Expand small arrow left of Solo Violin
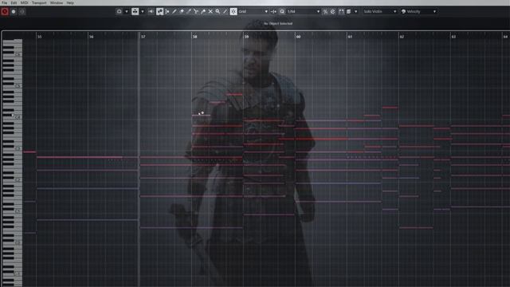The image size is (510, 287). 356,11
